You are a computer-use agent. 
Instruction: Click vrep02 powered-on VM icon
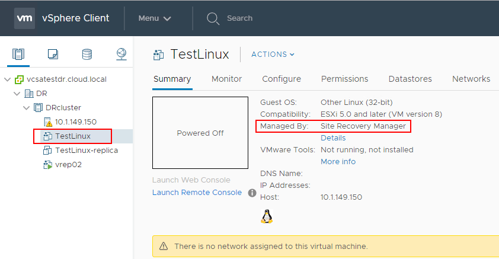(x=47, y=165)
